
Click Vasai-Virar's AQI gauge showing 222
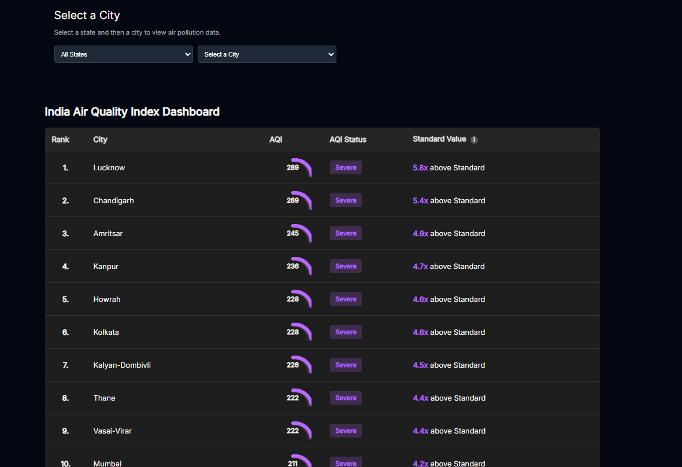(x=299, y=431)
